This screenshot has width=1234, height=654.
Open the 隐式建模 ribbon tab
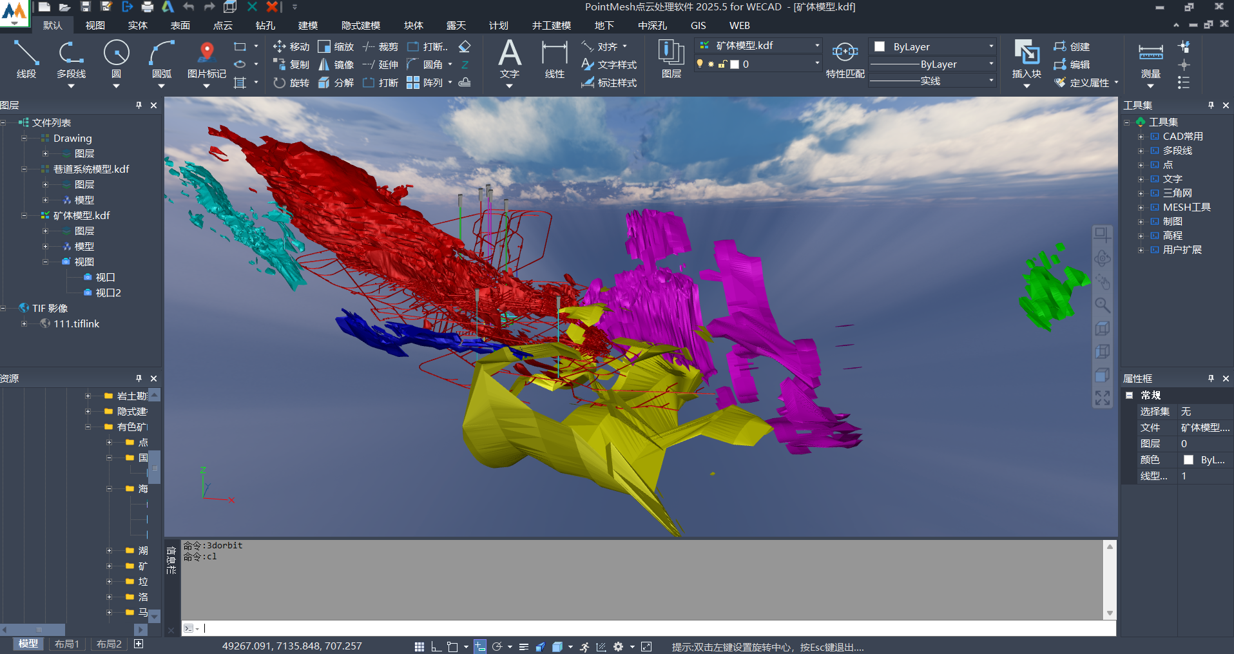point(360,25)
